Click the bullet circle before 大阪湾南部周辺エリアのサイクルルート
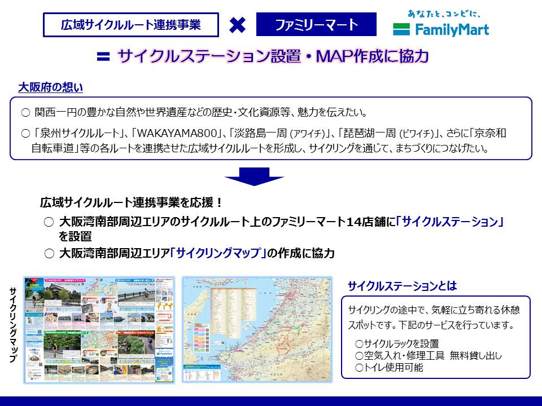The width and height of the screenshot is (542, 406). tap(49, 222)
